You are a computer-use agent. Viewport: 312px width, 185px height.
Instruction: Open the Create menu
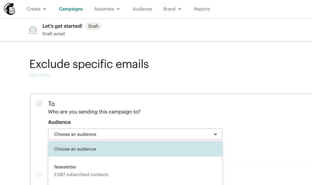click(x=34, y=9)
